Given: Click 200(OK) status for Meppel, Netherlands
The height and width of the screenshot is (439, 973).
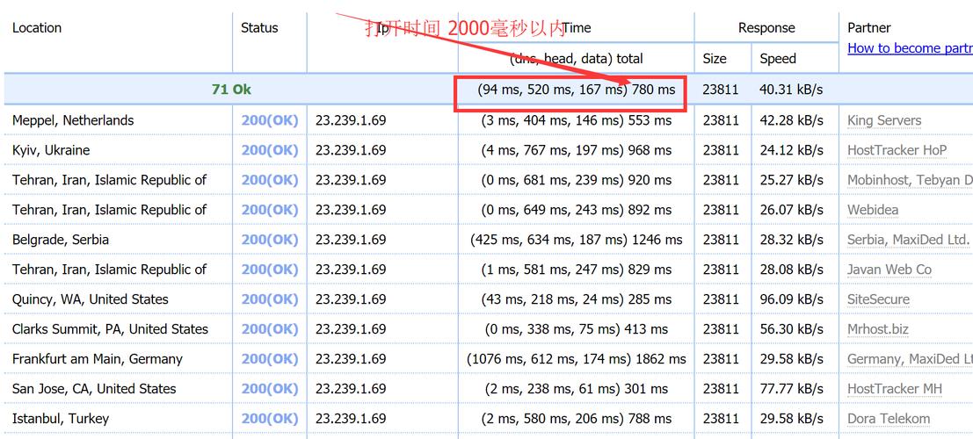Looking at the screenshot, I should 270,120.
